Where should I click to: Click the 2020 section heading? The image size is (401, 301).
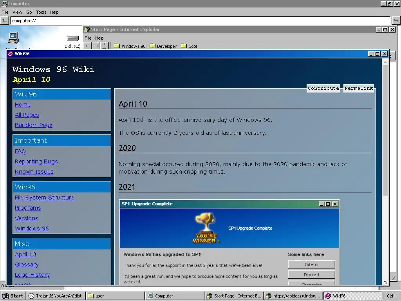127,148
